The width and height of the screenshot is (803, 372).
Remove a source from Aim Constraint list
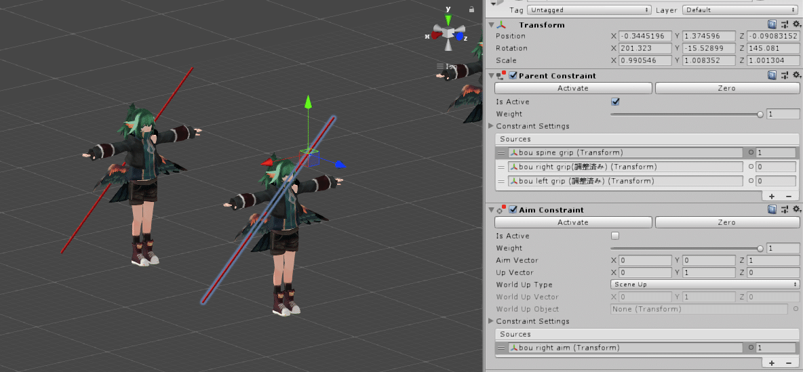[789, 363]
